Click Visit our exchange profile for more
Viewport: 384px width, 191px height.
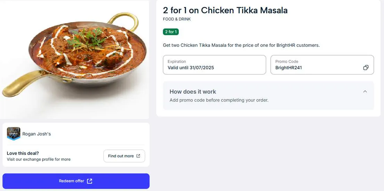39,159
